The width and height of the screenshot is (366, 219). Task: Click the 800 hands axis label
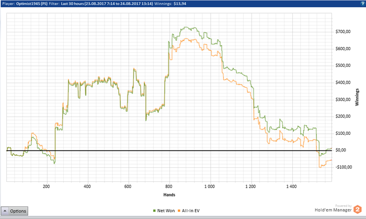point(169,187)
